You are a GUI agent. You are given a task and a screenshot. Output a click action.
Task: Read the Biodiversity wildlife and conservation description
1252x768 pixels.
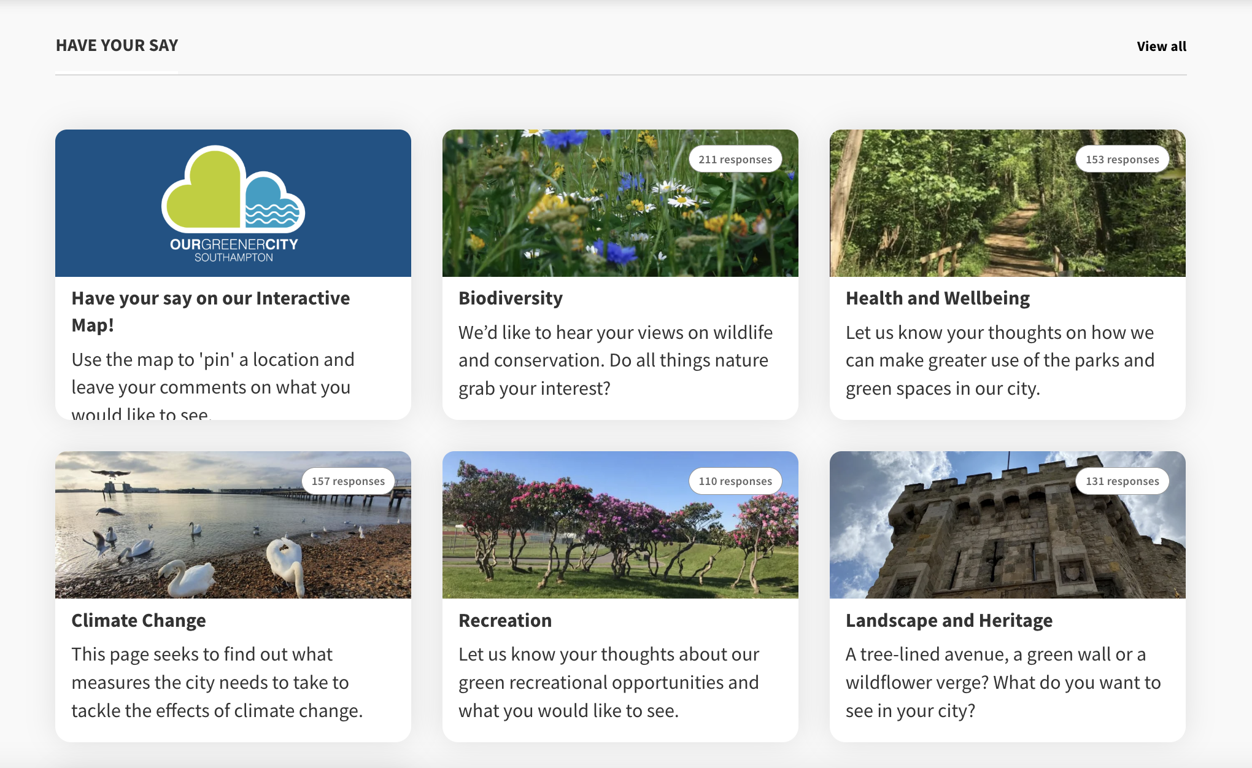click(x=616, y=360)
